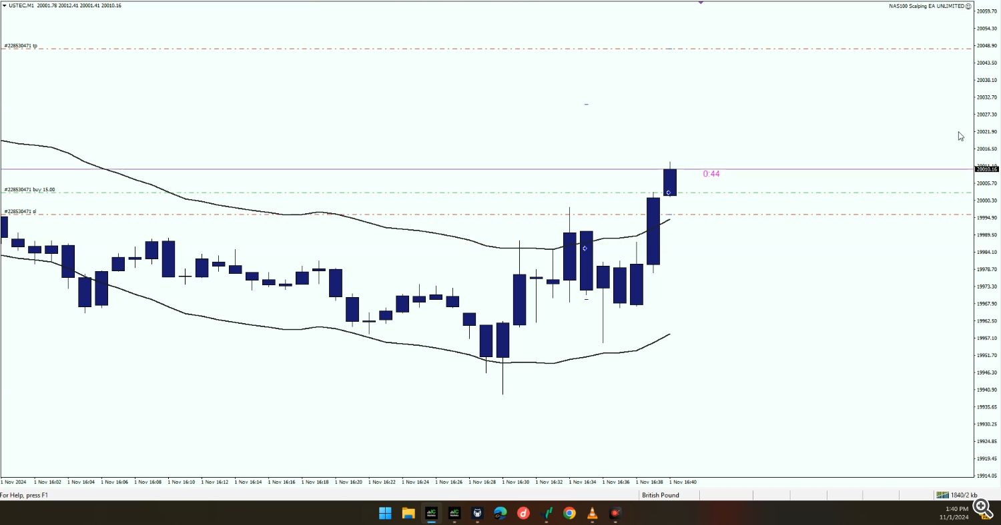Image resolution: width=1001 pixels, height=525 pixels.
Task: Open the red screen recorder taskbar icon
Action: click(x=615, y=513)
